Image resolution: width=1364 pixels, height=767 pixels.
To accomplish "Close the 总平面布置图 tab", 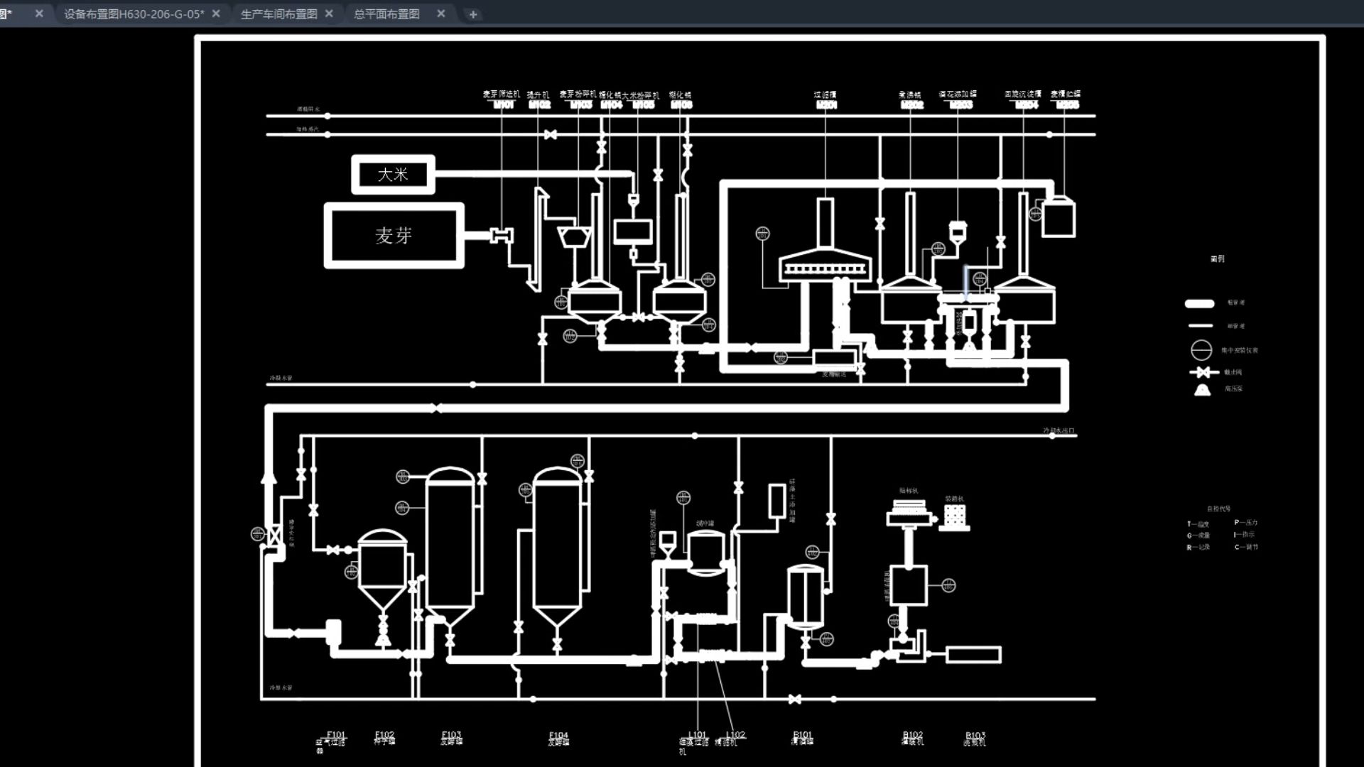I will (x=441, y=13).
